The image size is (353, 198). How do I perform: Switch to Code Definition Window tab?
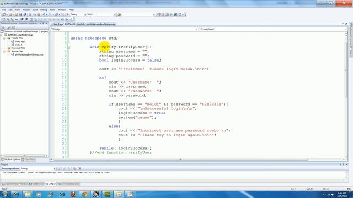pyautogui.click(x=14, y=184)
